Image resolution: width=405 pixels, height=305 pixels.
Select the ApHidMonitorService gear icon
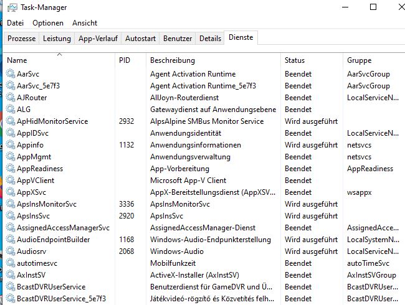(x=11, y=121)
